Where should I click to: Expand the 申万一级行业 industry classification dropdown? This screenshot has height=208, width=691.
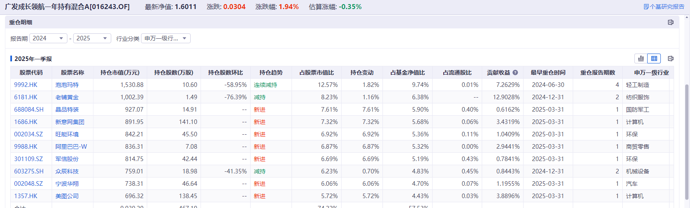[166, 38]
